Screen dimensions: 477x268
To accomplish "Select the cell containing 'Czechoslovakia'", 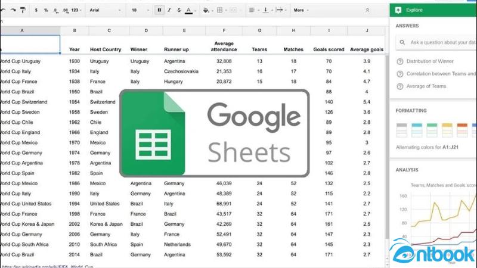I will pyautogui.click(x=181, y=71).
